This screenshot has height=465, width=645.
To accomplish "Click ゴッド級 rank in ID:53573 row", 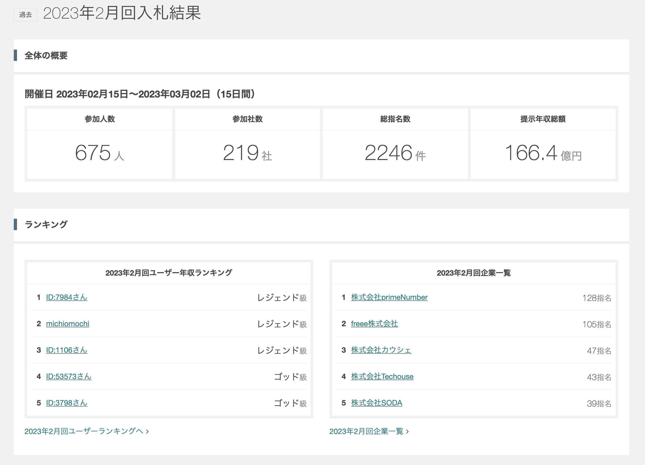I will click(290, 377).
